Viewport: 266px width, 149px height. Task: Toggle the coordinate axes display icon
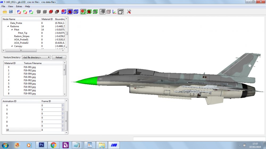click(114, 12)
